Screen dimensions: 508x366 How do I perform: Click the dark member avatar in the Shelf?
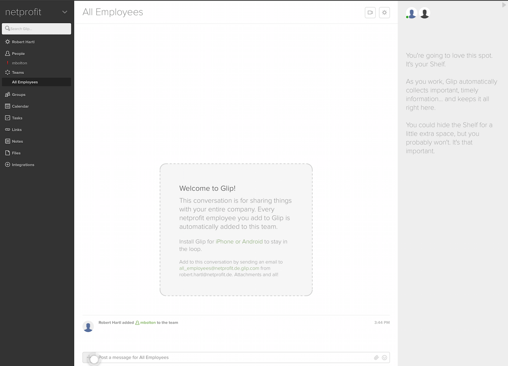click(425, 13)
